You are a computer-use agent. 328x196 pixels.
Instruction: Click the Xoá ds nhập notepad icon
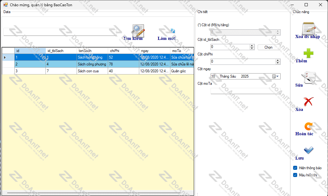[309, 28]
